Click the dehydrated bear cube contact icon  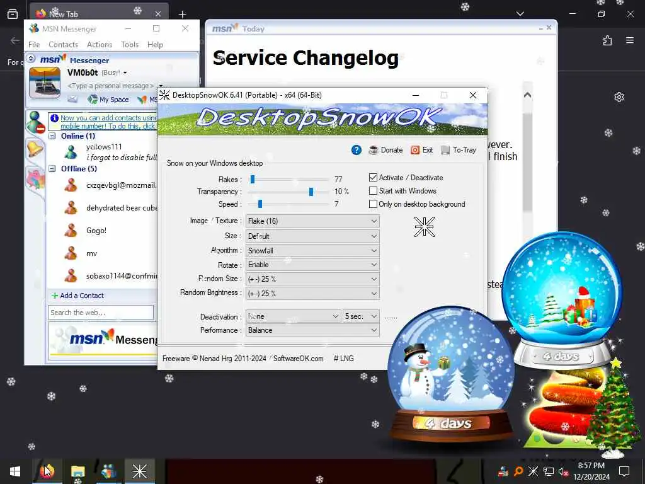pos(71,208)
